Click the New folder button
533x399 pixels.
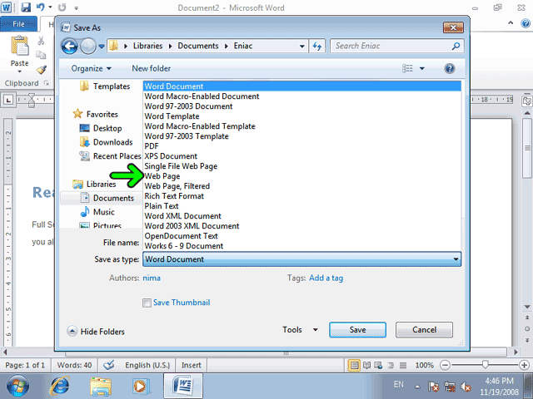152,68
